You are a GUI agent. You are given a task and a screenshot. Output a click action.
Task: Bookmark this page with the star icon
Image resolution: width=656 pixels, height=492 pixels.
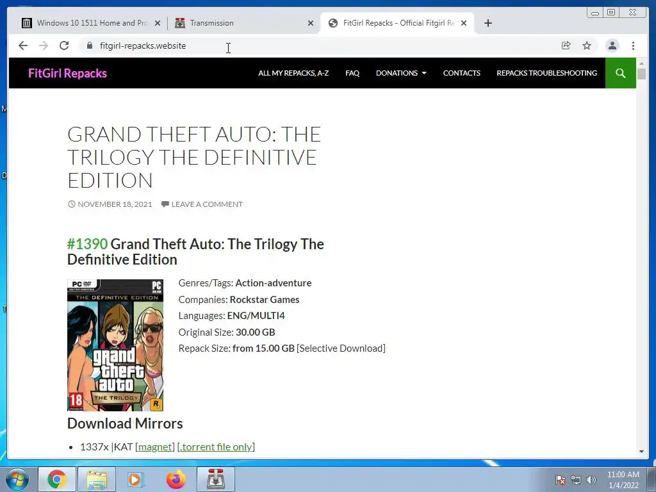point(587,45)
